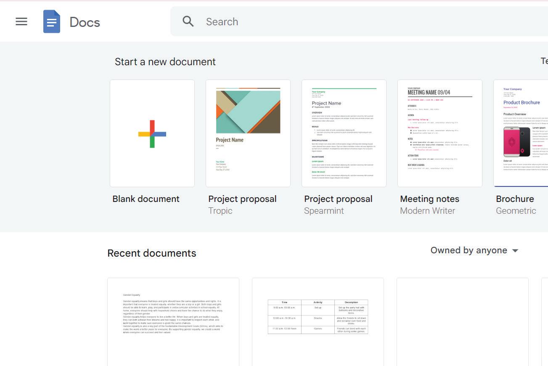548x366 pixels.
Task: Open the main menu hamburger icon
Action: point(21,21)
